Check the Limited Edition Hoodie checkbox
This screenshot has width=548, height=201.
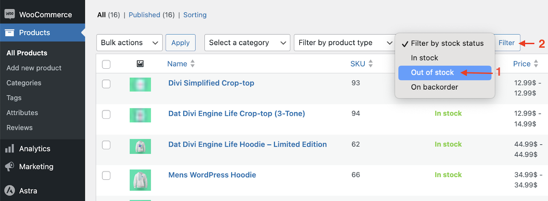click(x=106, y=145)
